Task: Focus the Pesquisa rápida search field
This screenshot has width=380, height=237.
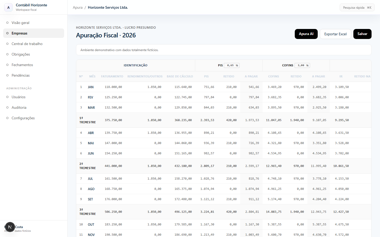Action: point(357,8)
